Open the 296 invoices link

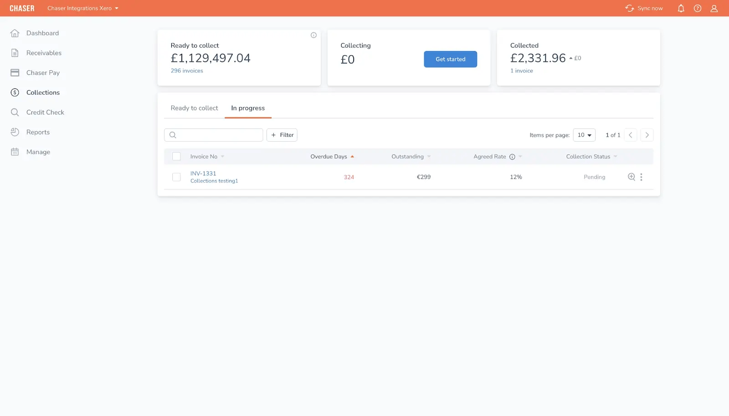pos(187,71)
